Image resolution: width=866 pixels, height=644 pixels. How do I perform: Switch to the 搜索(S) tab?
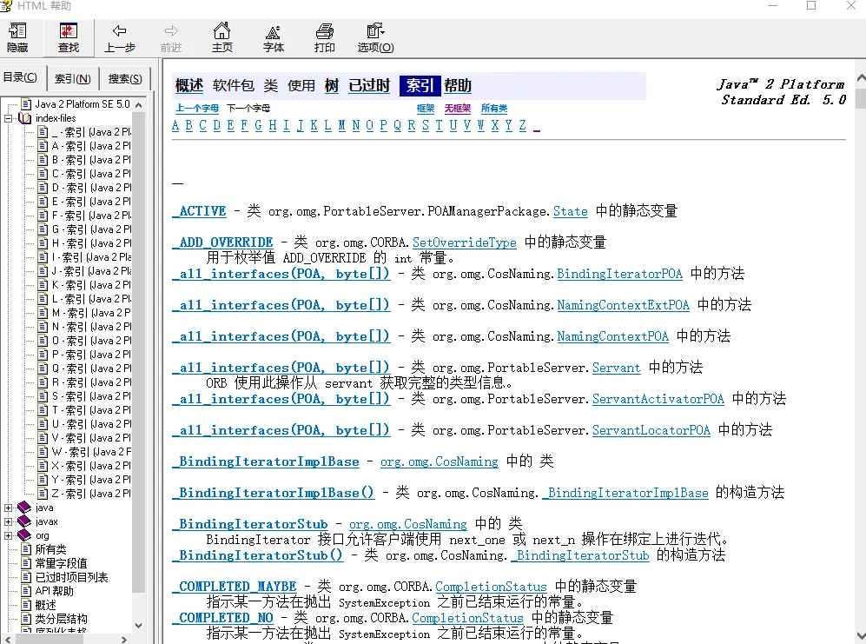(125, 78)
